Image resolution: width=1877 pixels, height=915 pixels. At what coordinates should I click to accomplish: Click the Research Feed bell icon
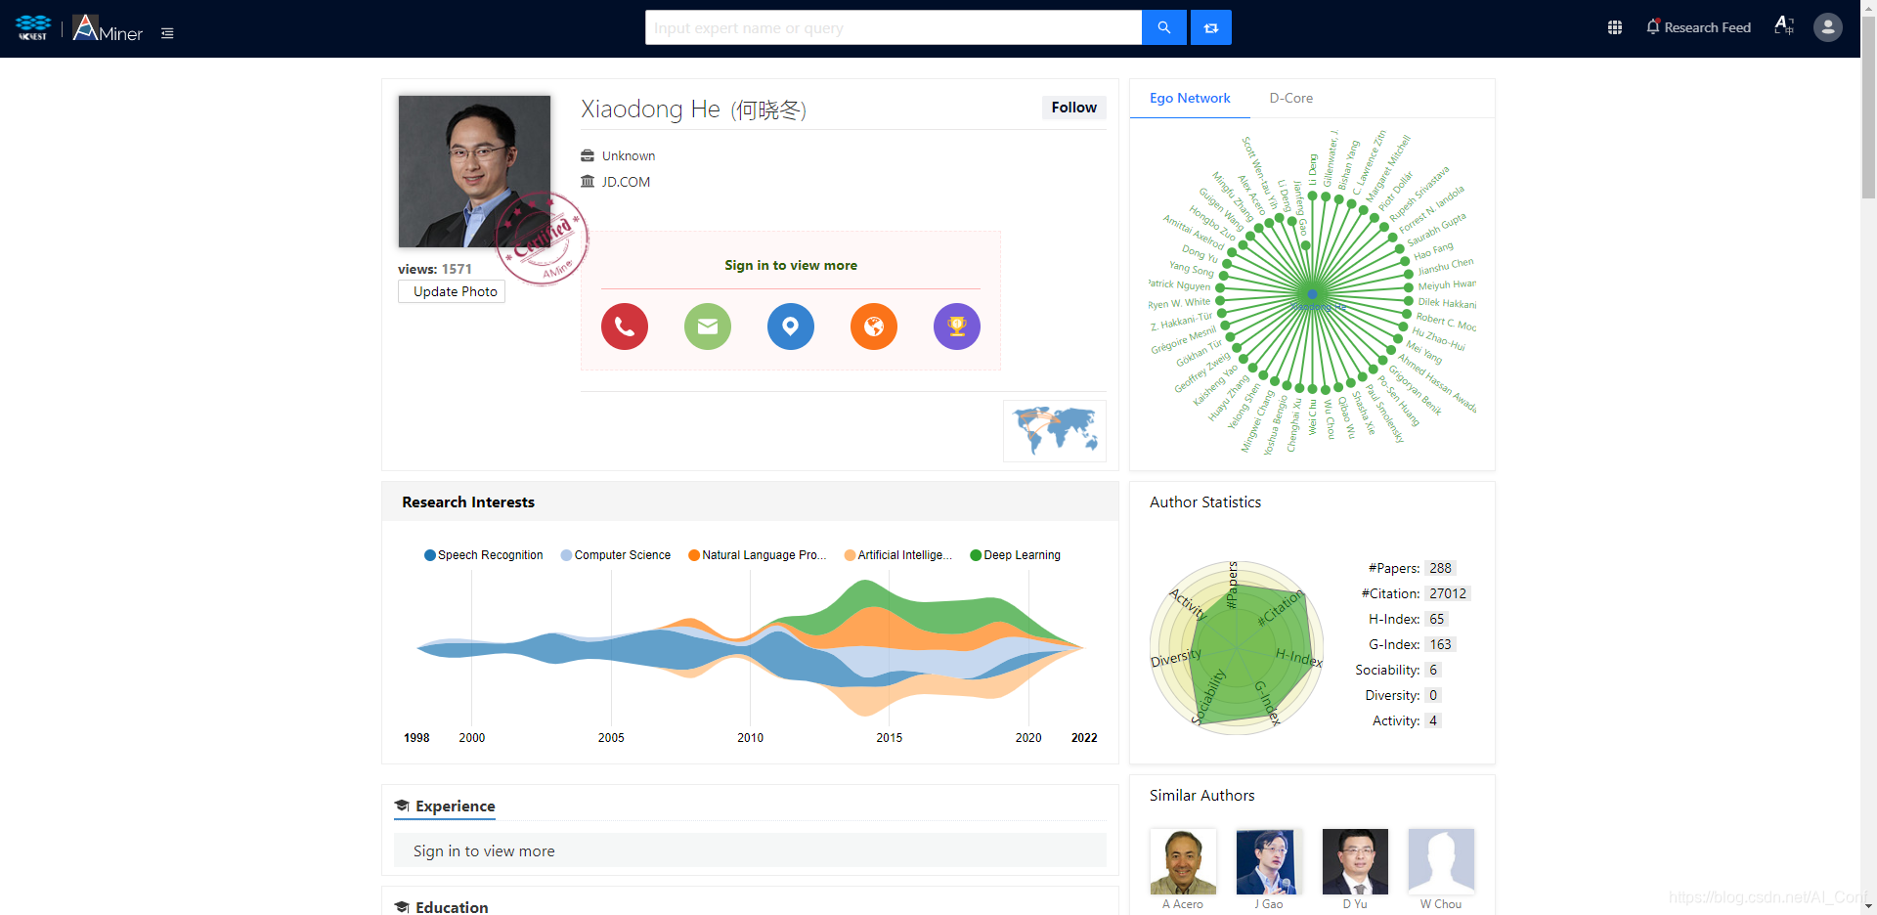[1653, 27]
